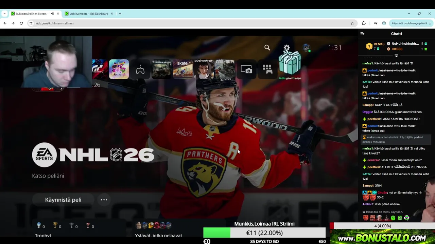The width and height of the screenshot is (435, 244).
Task: Pick the rainbow clown emote
Action: tap(406, 218)
